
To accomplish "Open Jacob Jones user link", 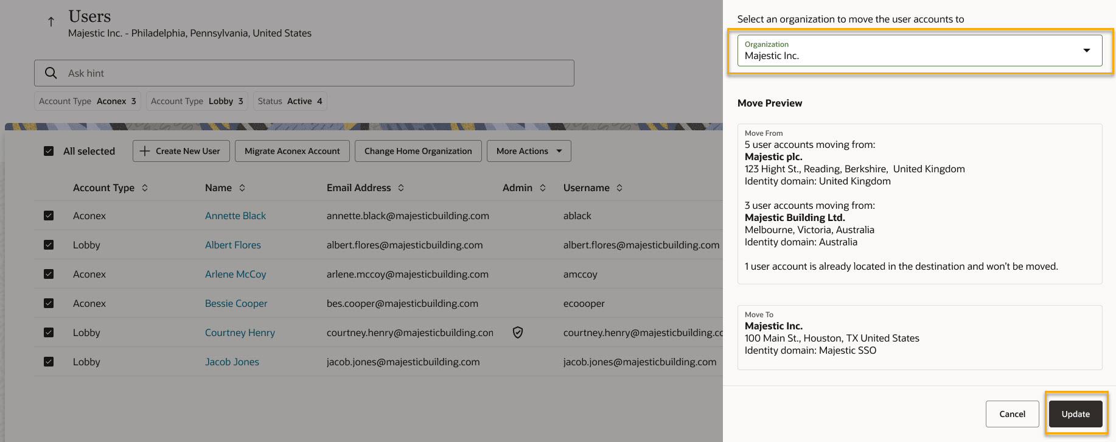I will tap(232, 362).
